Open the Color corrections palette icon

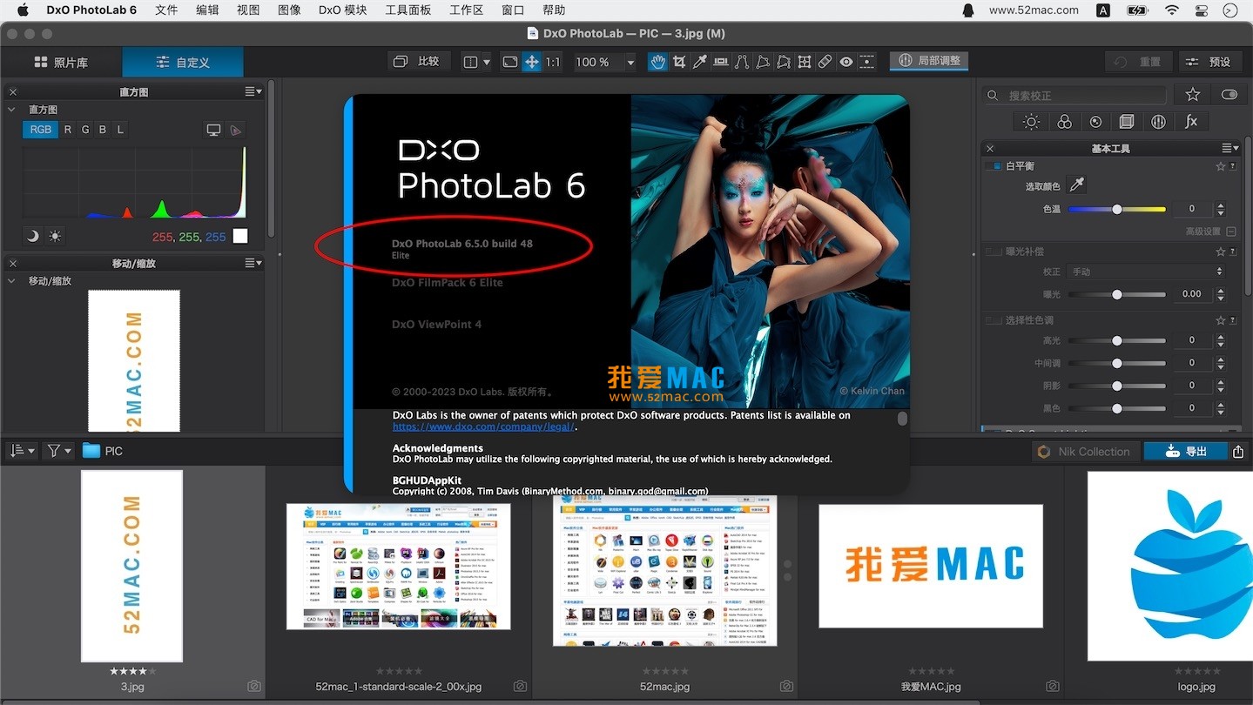click(x=1064, y=122)
